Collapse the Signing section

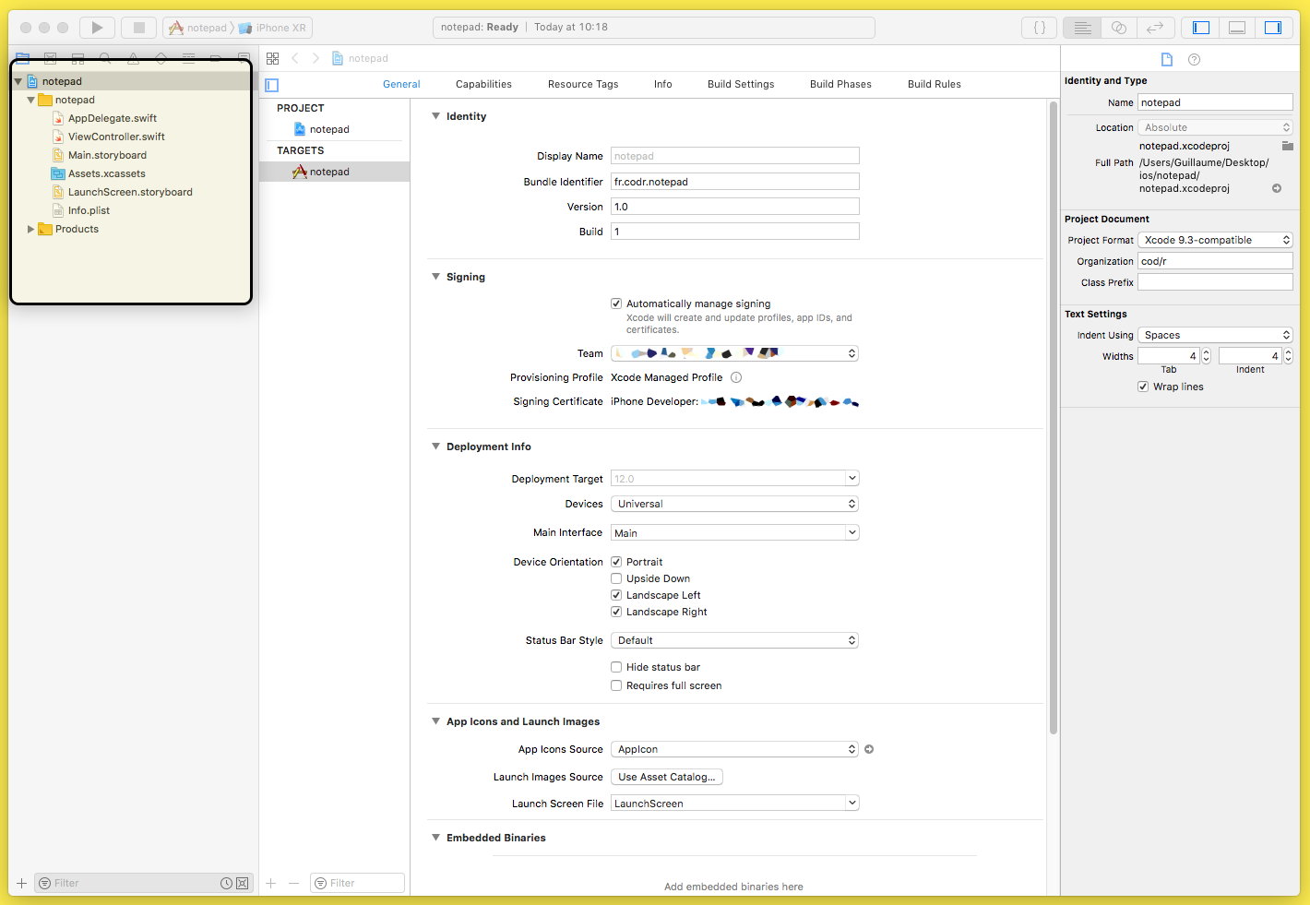coord(436,277)
